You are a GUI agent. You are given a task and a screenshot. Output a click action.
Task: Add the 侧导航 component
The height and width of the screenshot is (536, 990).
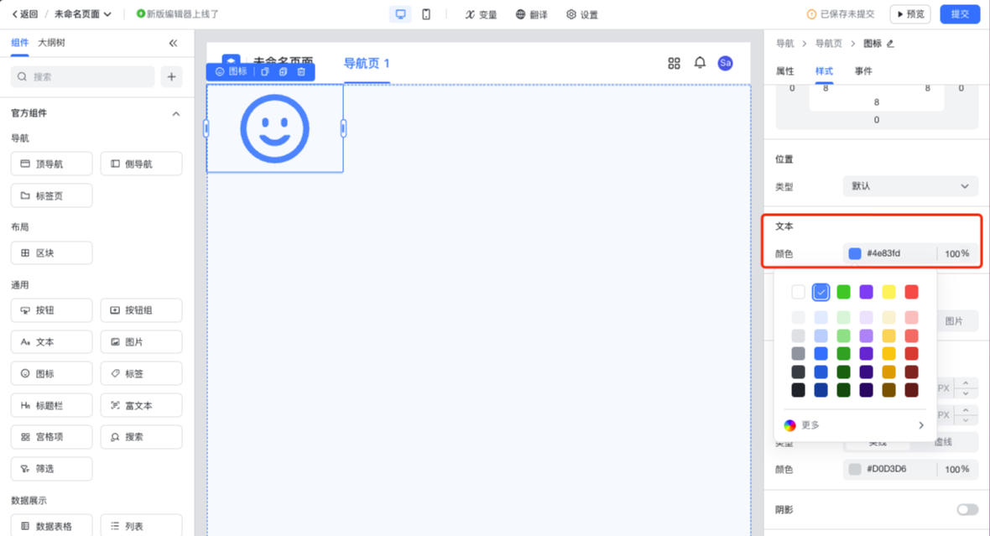pos(142,164)
